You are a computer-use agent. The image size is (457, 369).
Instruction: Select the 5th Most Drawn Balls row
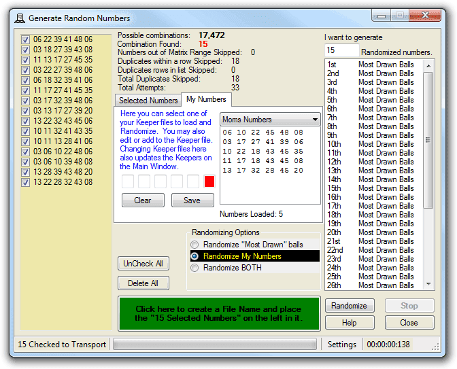tap(374, 100)
